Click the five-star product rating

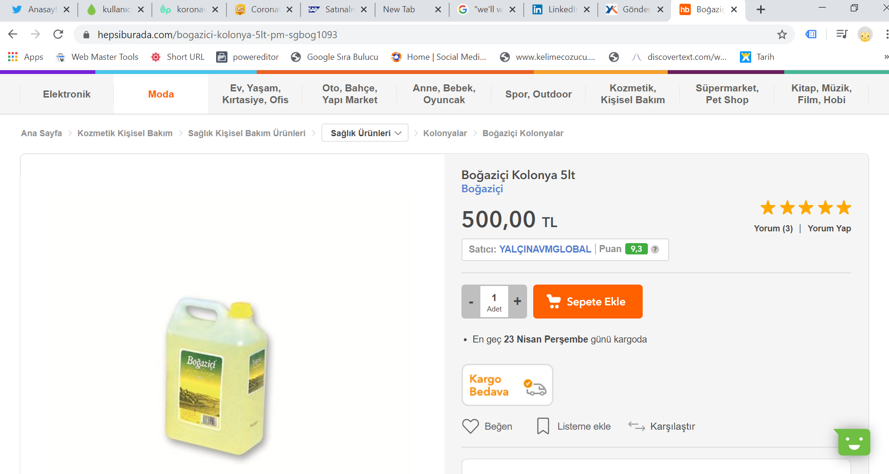[x=805, y=208]
